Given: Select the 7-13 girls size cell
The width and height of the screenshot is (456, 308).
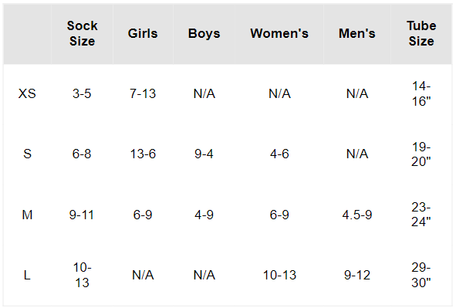Looking at the screenshot, I should point(143,93).
